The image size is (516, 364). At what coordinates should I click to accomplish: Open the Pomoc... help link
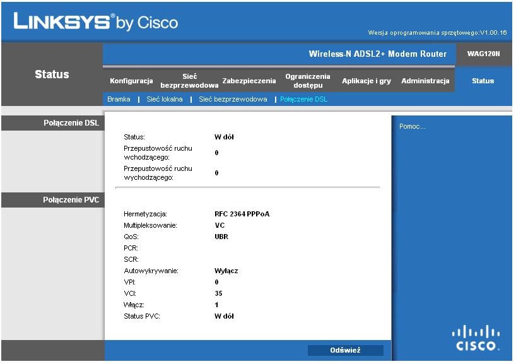[413, 126]
